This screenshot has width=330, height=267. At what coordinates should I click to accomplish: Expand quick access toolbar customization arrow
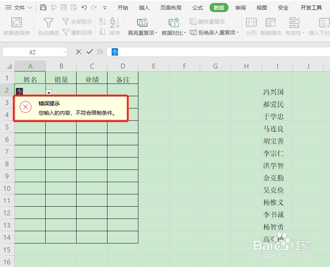[x=105, y=8]
